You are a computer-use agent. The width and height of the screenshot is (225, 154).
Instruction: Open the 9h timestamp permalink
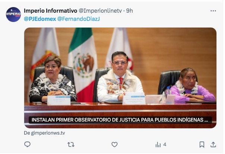coord(129,11)
